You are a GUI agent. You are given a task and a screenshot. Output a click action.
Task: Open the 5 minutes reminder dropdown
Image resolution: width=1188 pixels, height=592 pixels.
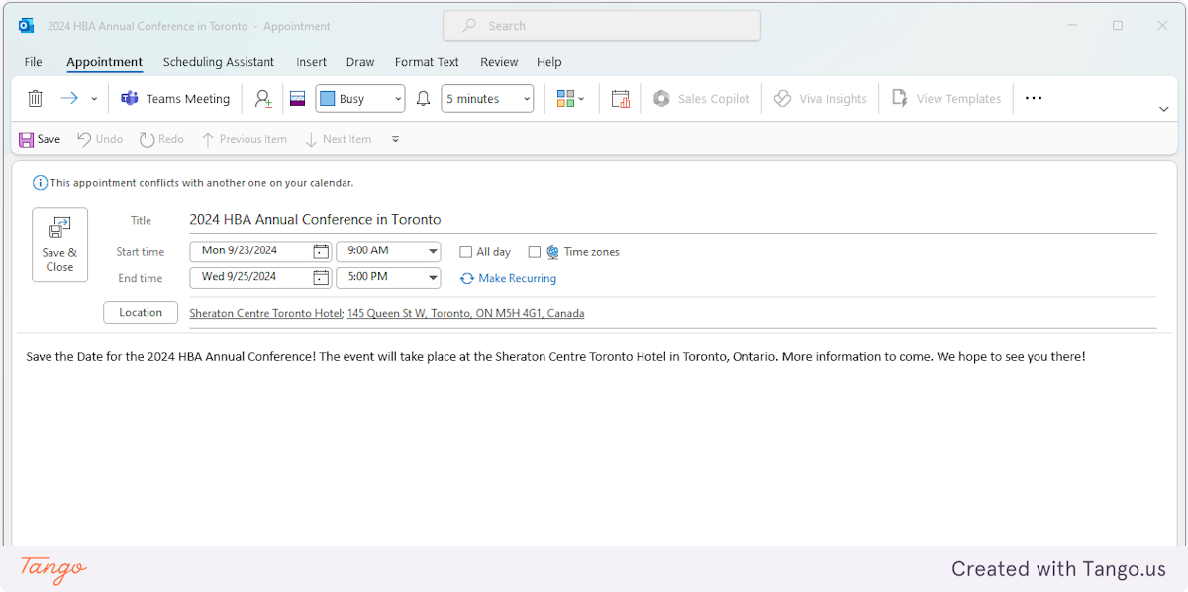(487, 99)
